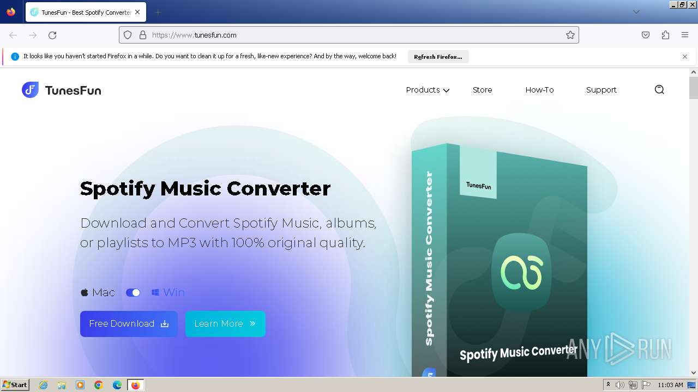
Task: Click the Learn More button
Action: 225,323
